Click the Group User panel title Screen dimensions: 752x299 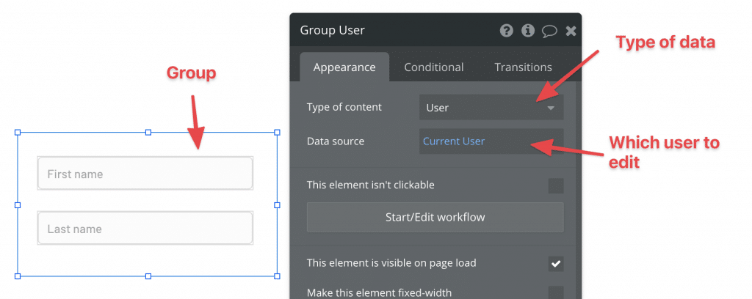(333, 31)
